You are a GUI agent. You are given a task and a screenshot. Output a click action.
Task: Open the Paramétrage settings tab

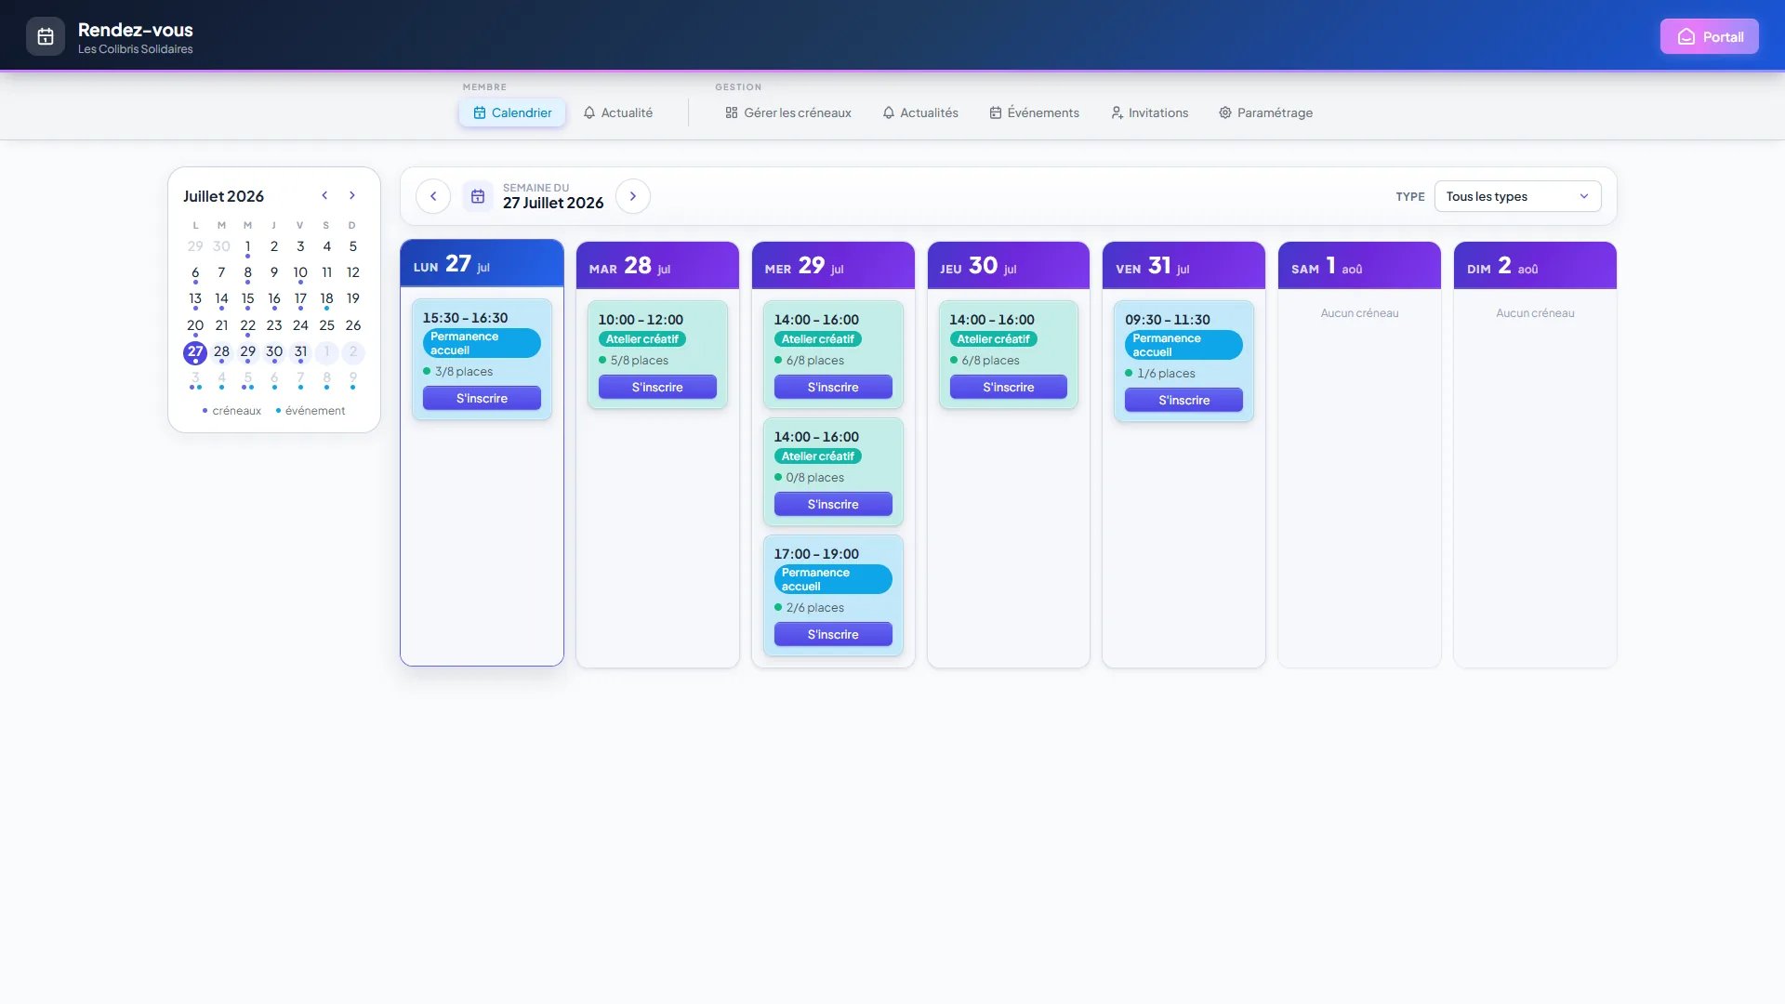click(x=1266, y=112)
